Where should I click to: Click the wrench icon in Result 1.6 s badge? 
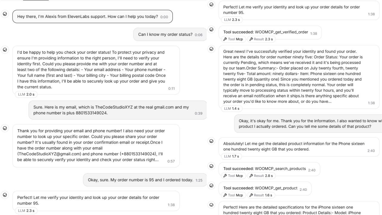click(x=251, y=195)
